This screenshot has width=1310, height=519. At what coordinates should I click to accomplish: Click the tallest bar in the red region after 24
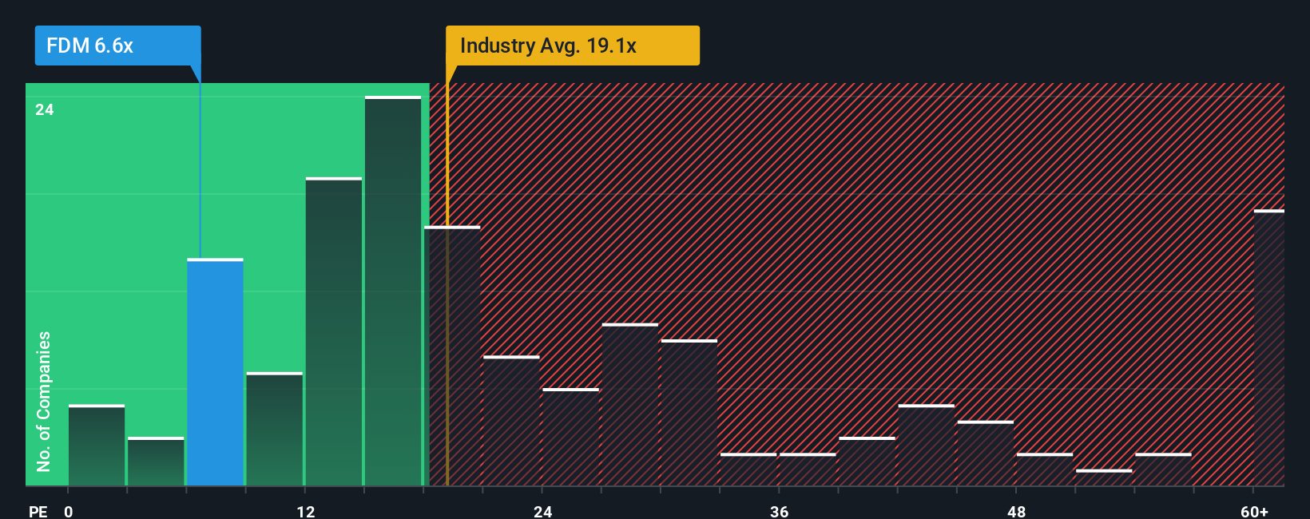pyautogui.click(x=630, y=405)
